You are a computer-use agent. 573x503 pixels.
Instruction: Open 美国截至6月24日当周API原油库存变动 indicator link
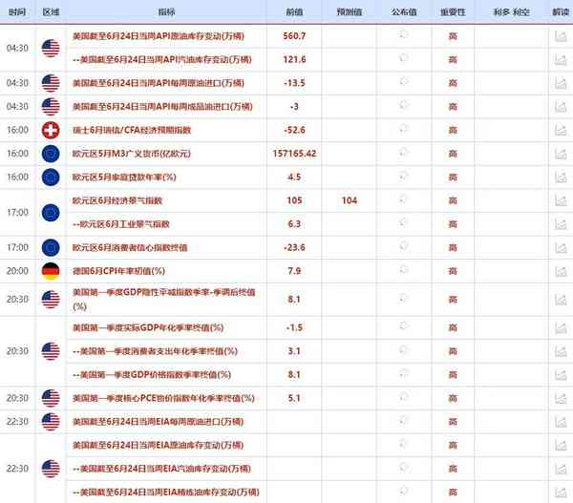[159, 36]
